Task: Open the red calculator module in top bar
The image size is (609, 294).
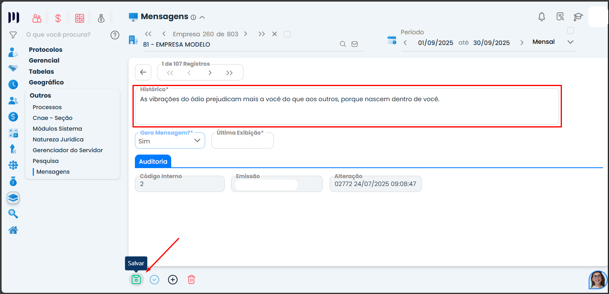Action: tap(79, 18)
